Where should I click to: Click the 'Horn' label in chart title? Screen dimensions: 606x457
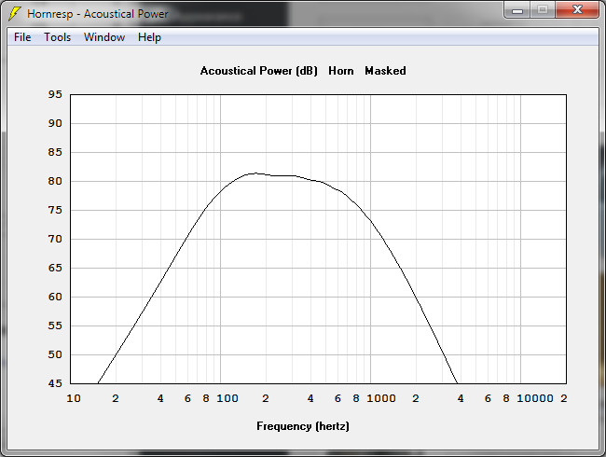coord(341,71)
